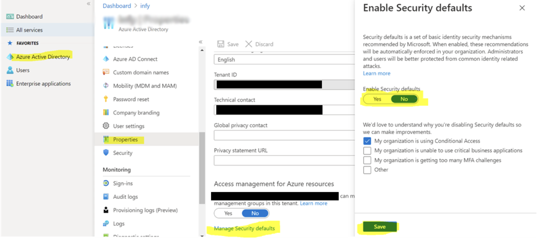Click the Tenant ID field
The width and height of the screenshot is (540, 240).
tap(284, 84)
